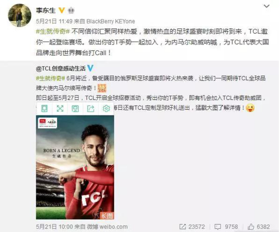Click the share export icon in image toolbar

(x=91, y=109)
